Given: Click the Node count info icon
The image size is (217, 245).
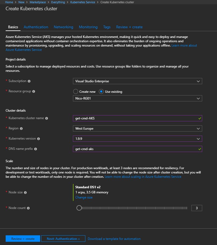Looking at the screenshot, I should pos(28,208).
